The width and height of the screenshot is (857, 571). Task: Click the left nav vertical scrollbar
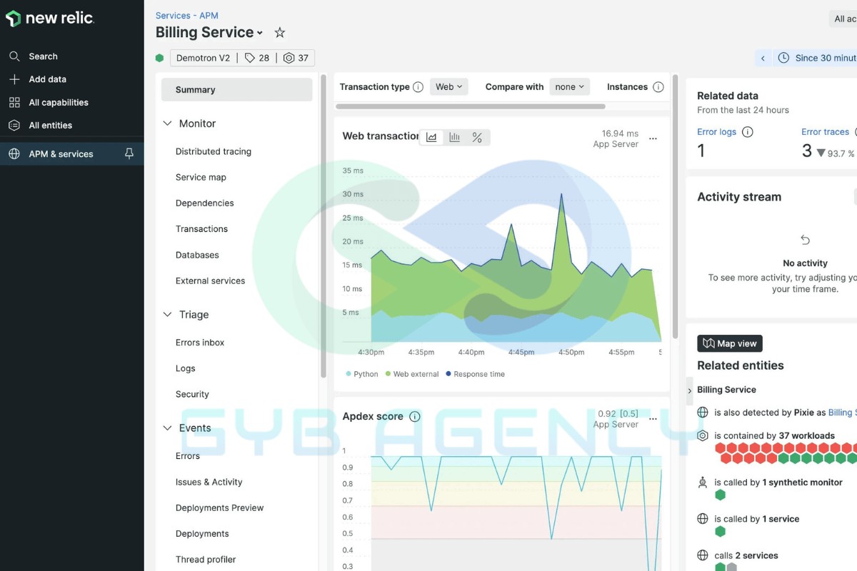click(324, 226)
